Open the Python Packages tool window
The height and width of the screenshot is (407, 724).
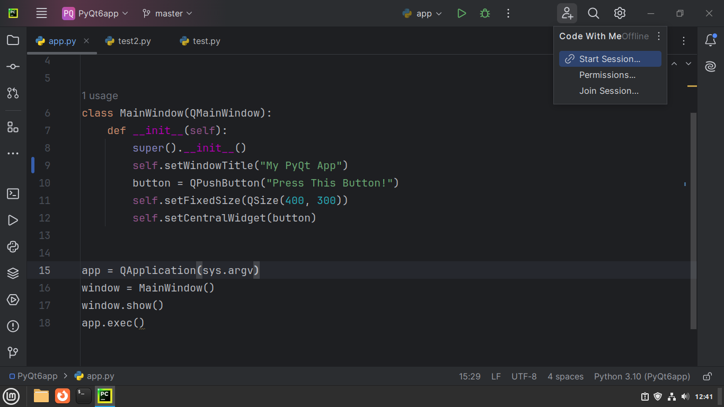pos(13,247)
